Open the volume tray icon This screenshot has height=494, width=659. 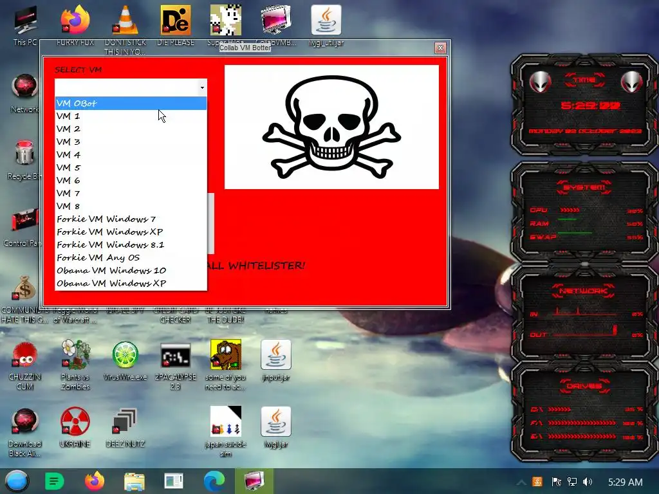pos(588,482)
